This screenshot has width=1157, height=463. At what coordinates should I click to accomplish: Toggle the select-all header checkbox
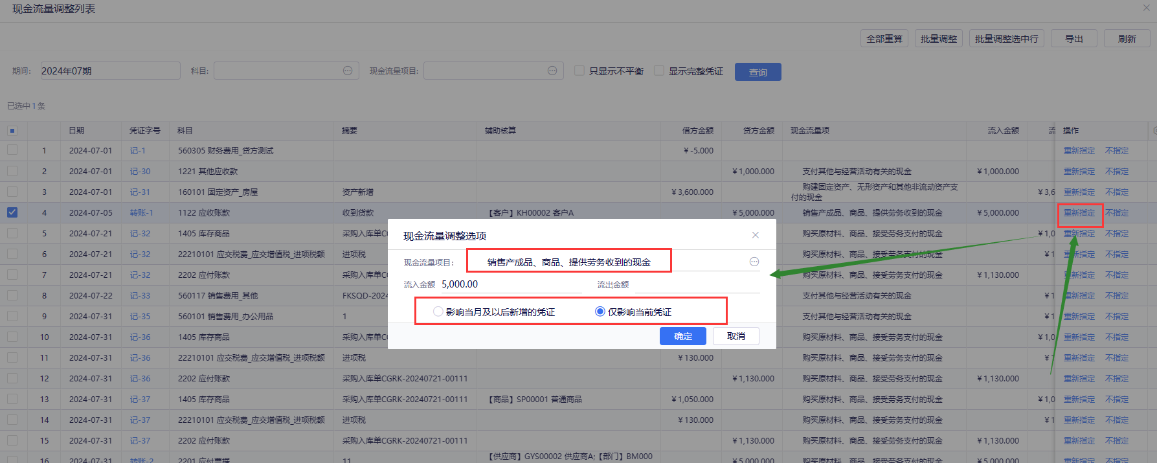tap(12, 131)
